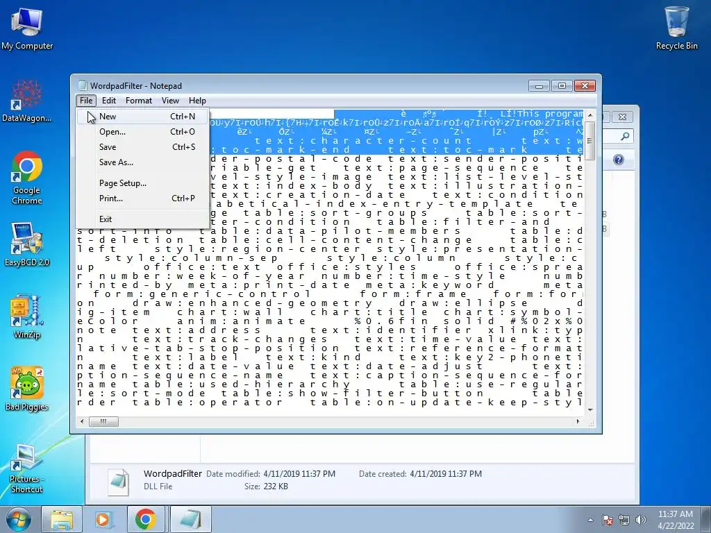Close the open File menu
Screen dimensions: 711x533
pyautogui.click(x=85, y=101)
